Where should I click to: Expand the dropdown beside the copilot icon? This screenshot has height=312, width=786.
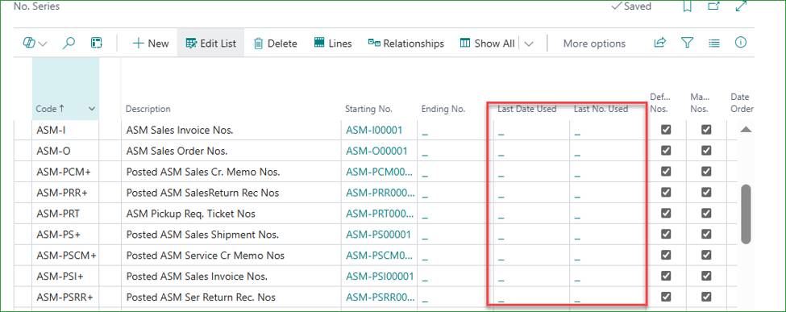[x=43, y=44]
